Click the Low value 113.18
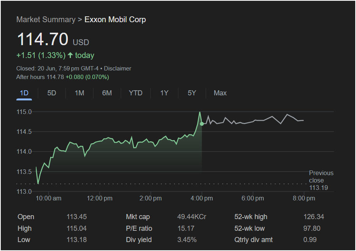The width and height of the screenshot is (356, 251). [x=76, y=240]
